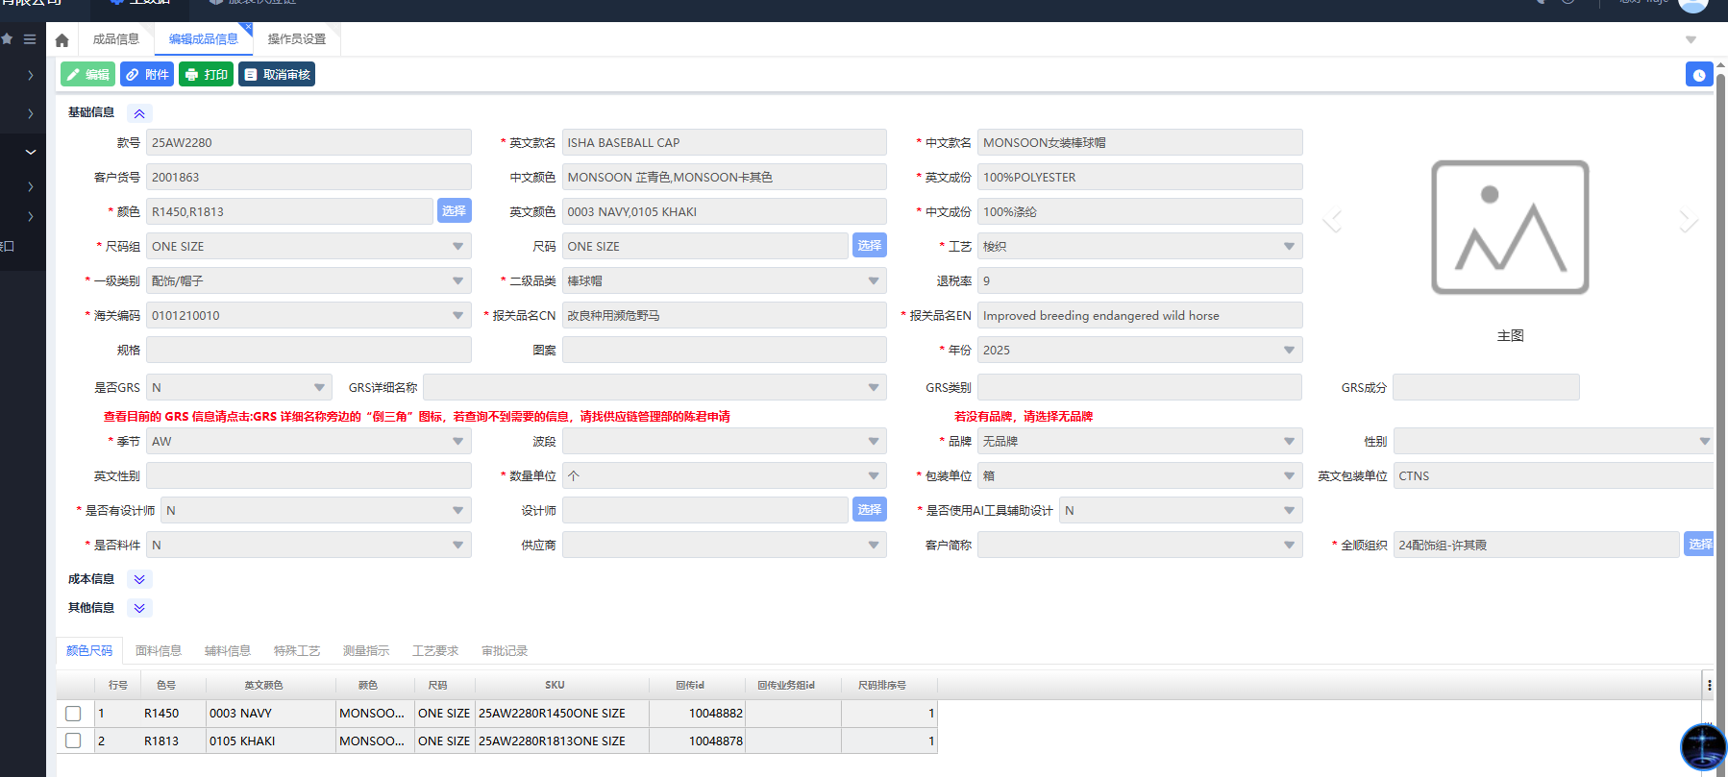The width and height of the screenshot is (1728, 777).
Task: Expand the 成本信息 section
Action: [139, 579]
